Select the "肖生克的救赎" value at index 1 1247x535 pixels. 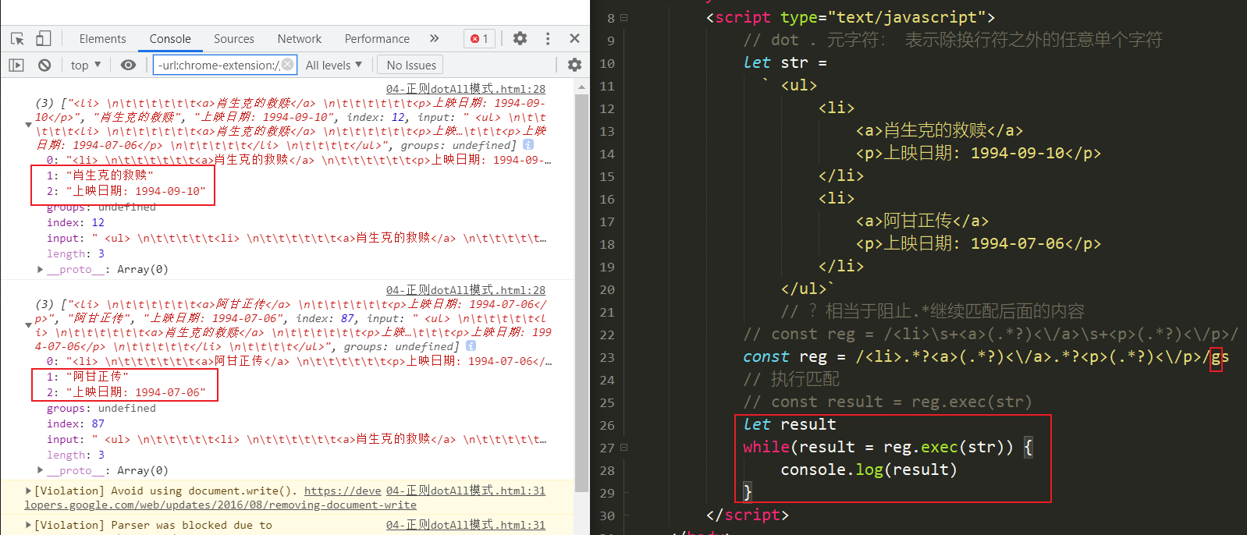(x=110, y=175)
